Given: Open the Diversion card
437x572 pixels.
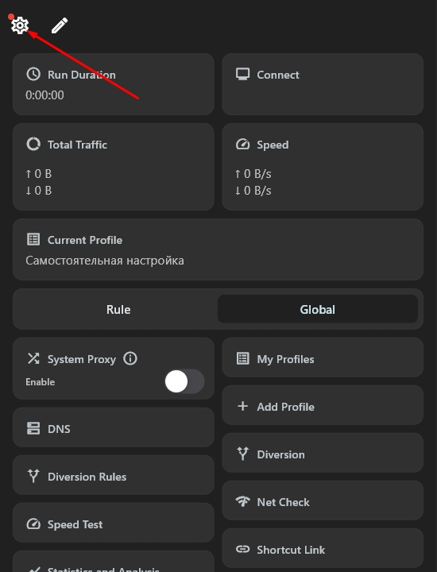Looking at the screenshot, I should (x=323, y=453).
